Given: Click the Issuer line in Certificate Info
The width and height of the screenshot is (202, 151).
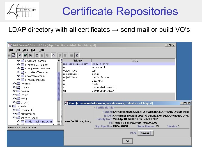Looking at the screenshot, I should click(x=146, y=115).
